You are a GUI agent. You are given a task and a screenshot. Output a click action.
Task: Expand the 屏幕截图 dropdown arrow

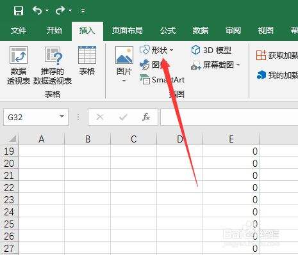point(238,65)
